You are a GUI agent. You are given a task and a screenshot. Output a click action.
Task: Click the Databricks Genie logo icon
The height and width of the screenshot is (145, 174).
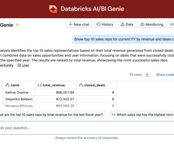pyautogui.click(x=53, y=9)
